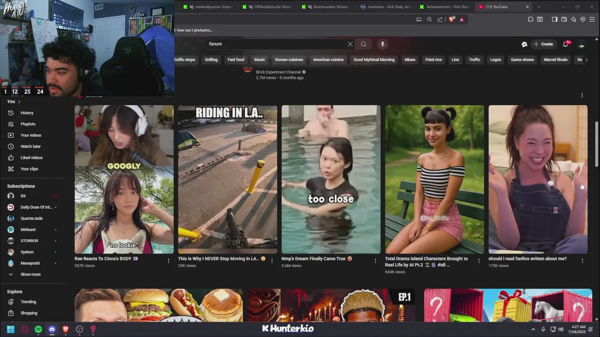600x337 pixels.
Task: Open Brave Wallet icon
Action: pyautogui.click(x=564, y=19)
